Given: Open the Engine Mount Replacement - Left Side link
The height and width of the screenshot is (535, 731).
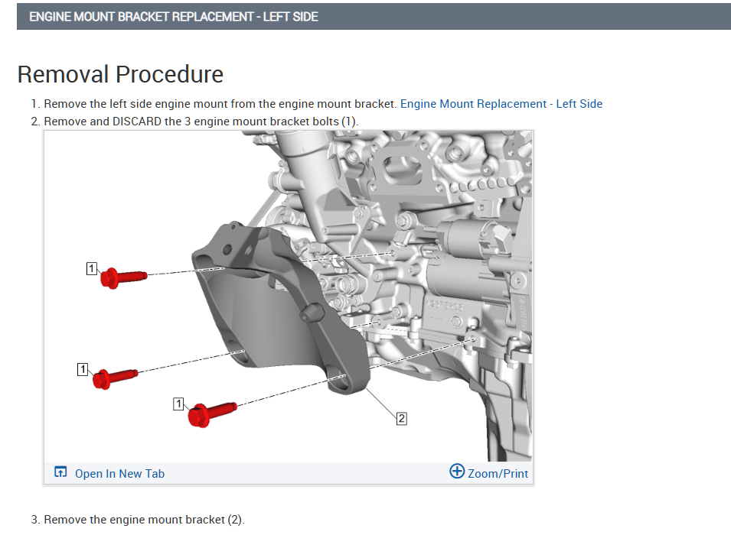Looking at the screenshot, I should coord(501,104).
